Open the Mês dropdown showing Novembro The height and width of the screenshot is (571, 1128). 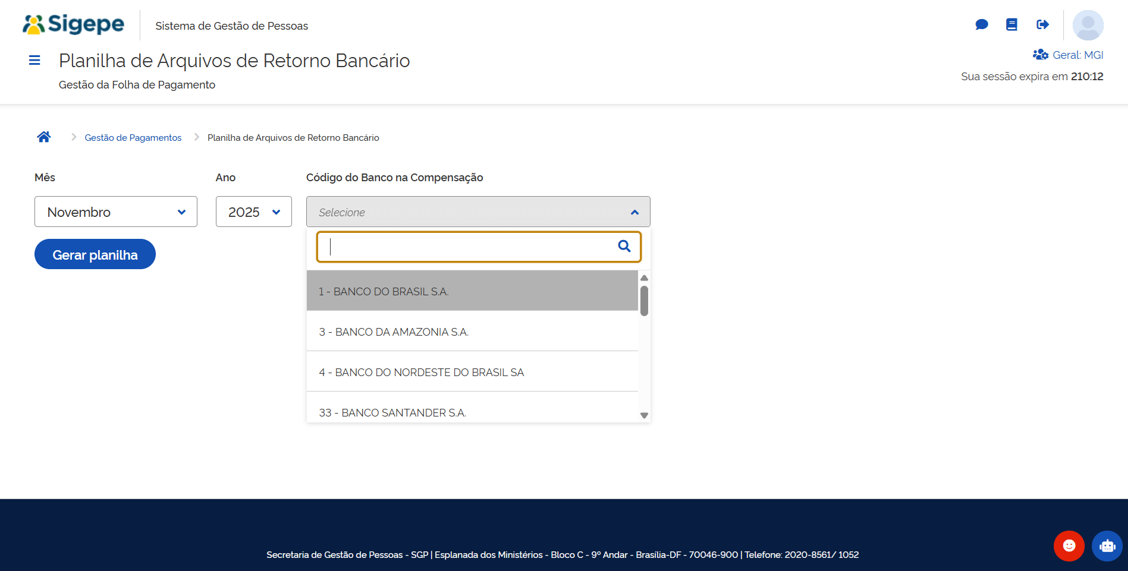[x=115, y=212]
